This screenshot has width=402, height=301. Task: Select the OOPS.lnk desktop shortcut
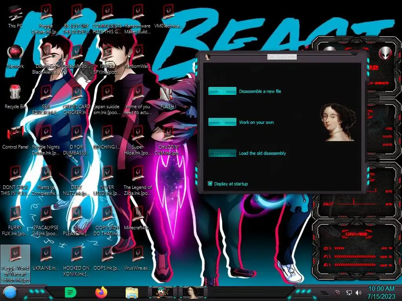click(x=107, y=259)
